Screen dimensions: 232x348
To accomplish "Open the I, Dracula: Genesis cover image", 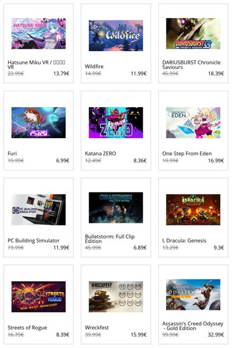I will [x=193, y=209].
